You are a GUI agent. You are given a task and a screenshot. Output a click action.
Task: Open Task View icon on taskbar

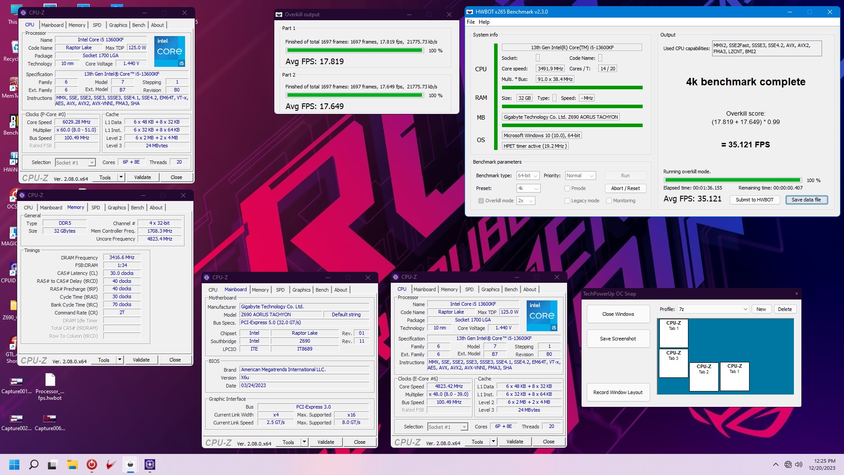click(53, 464)
